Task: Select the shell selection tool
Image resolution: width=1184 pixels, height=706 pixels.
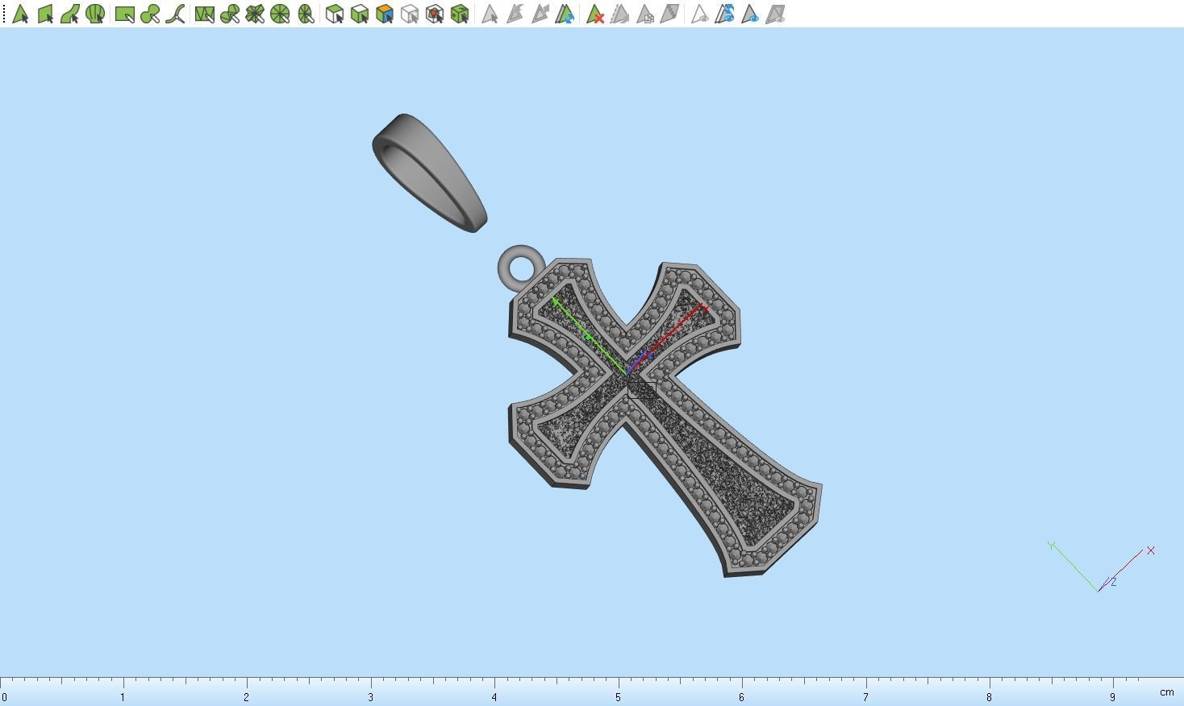Action: click(x=95, y=14)
